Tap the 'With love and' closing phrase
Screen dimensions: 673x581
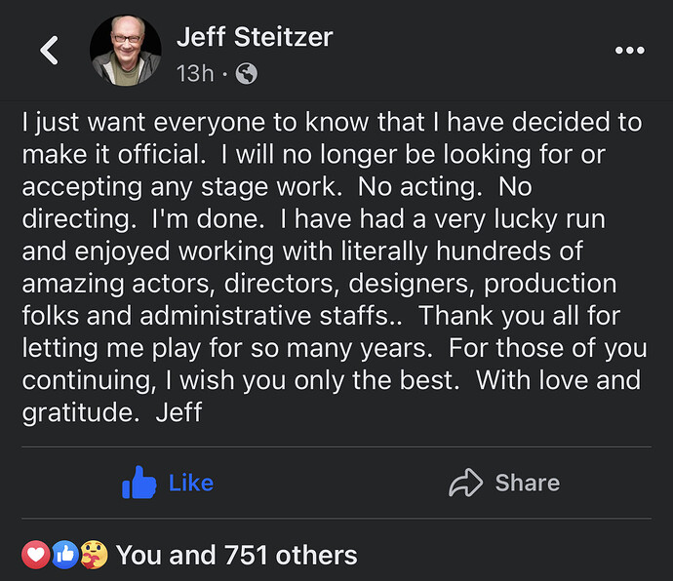[x=559, y=380]
